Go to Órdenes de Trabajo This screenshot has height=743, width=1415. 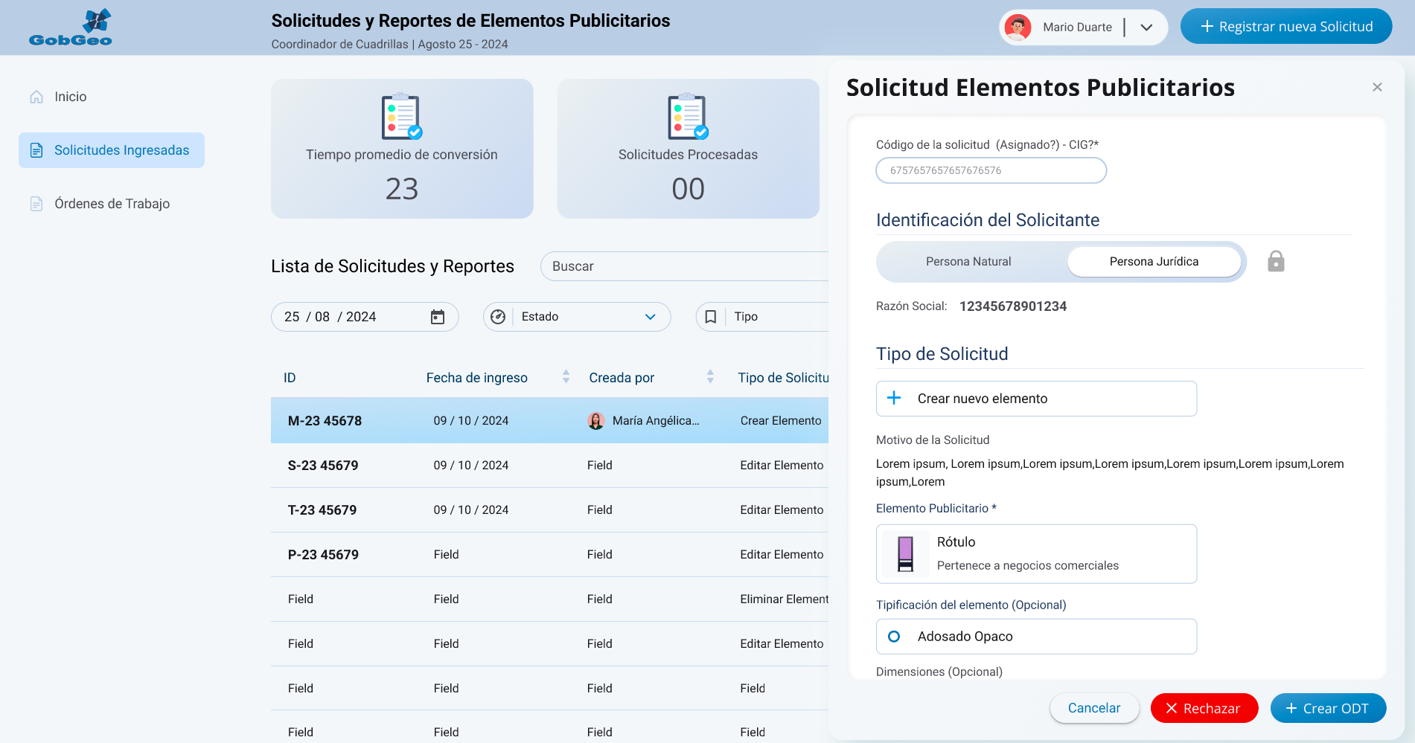(x=112, y=204)
